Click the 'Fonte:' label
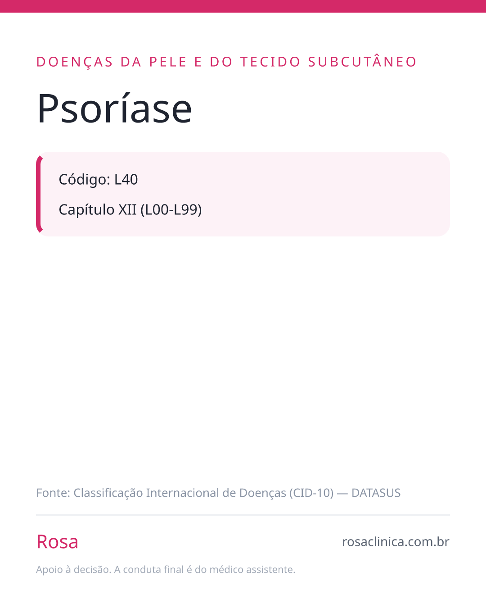Image resolution: width=486 pixels, height=608 pixels. pos(53,493)
